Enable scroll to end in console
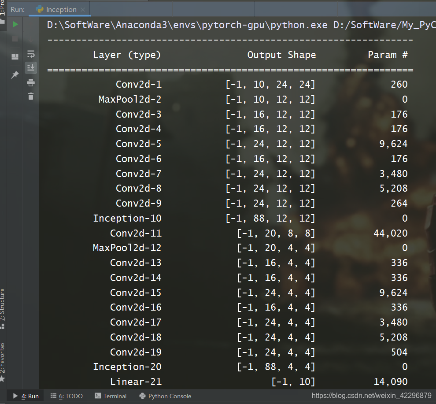The image size is (436, 404). pos(31,67)
